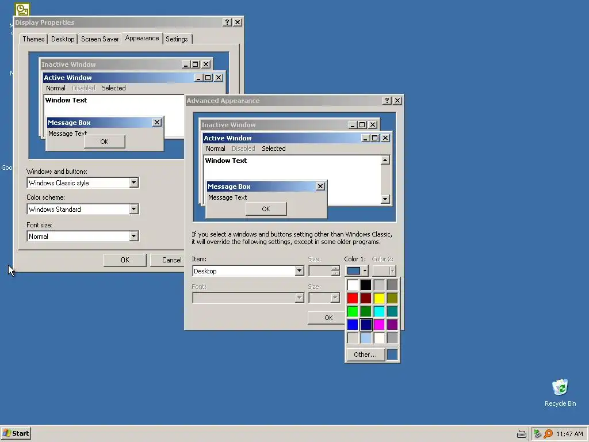The height and width of the screenshot is (442, 589).
Task: Switch to the Desktop tab
Action: 63,39
